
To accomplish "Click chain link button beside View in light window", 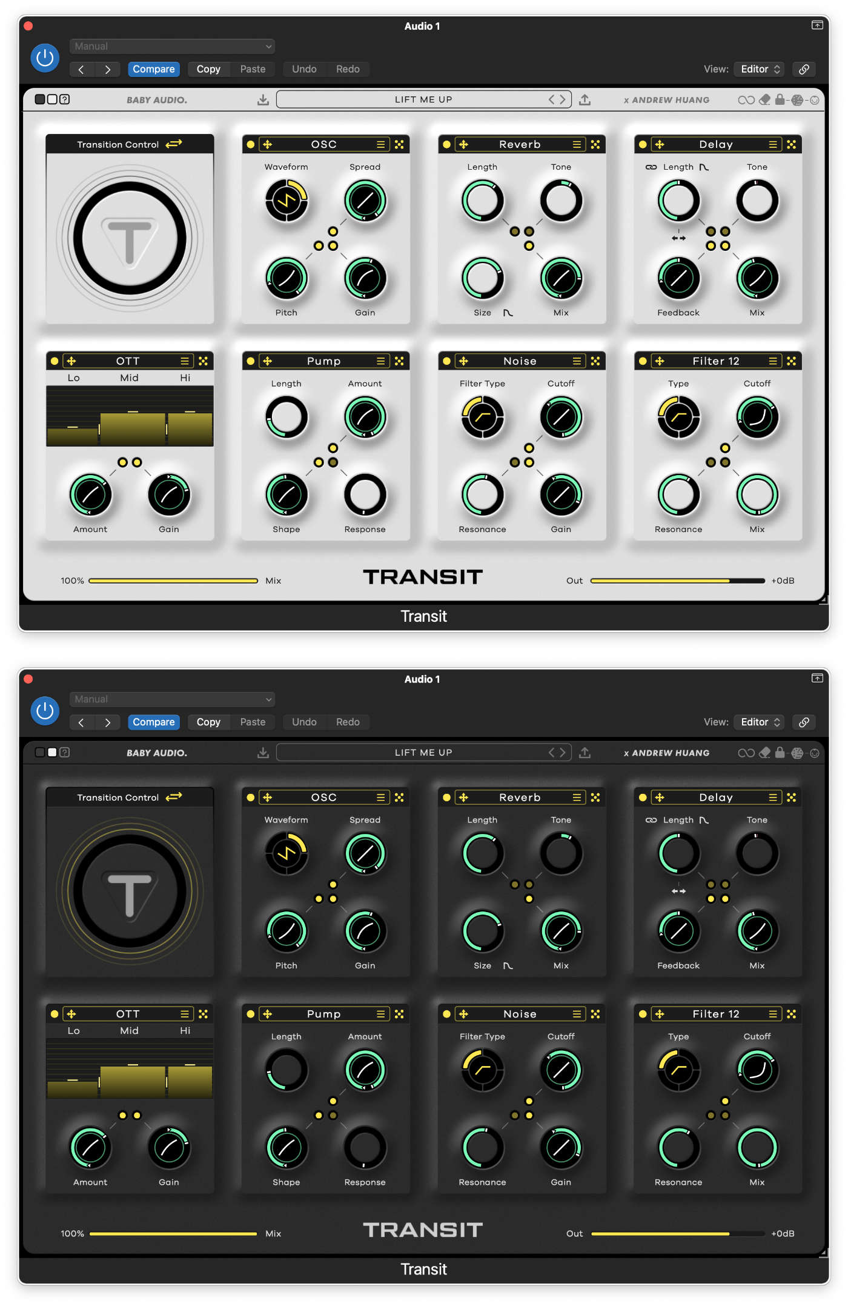I will (x=804, y=69).
